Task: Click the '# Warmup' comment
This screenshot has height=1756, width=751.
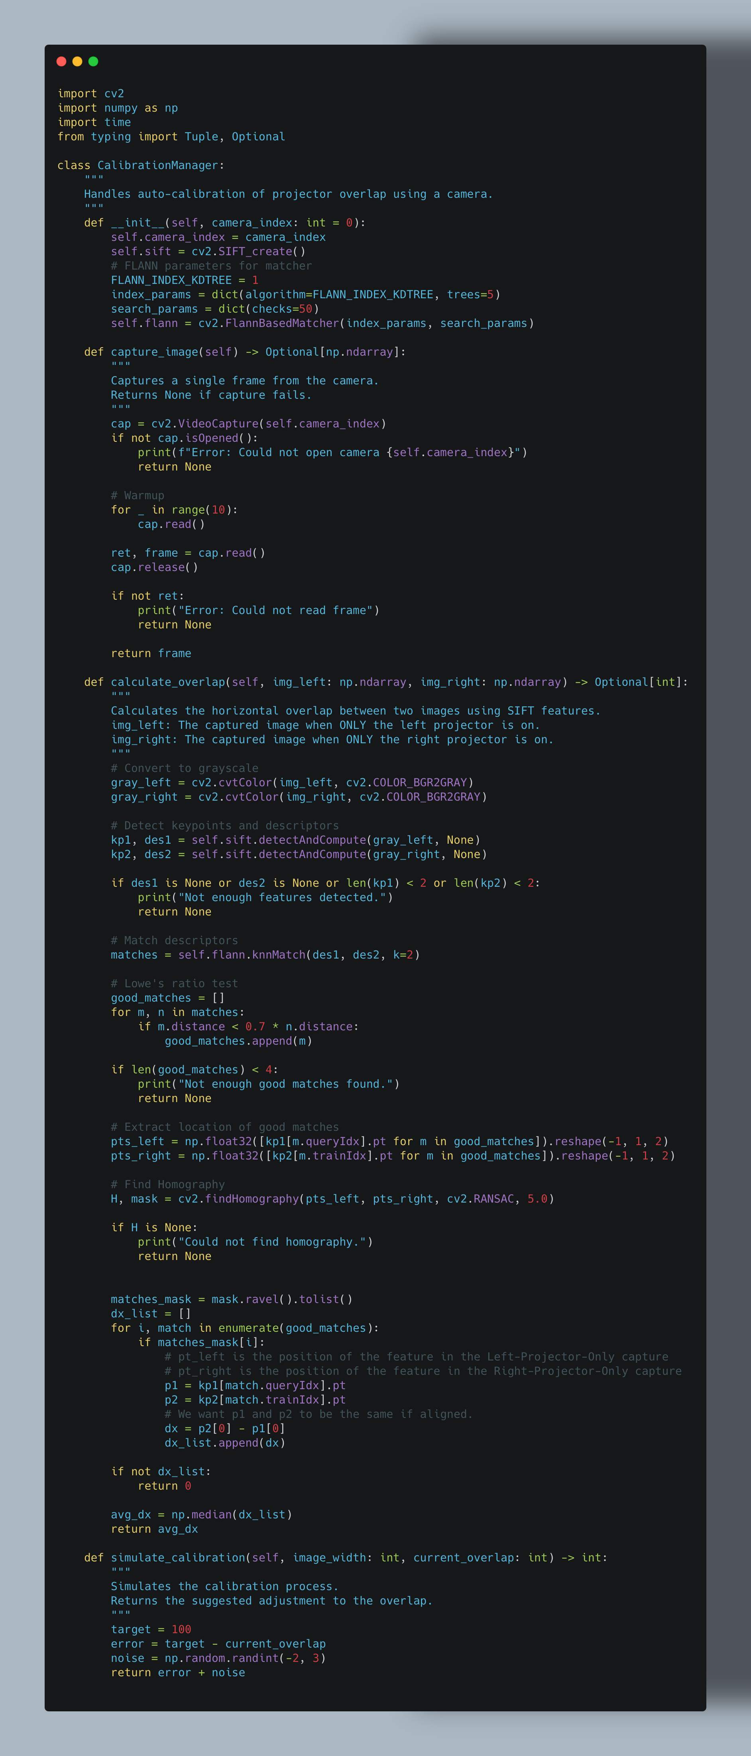Action: (x=138, y=496)
